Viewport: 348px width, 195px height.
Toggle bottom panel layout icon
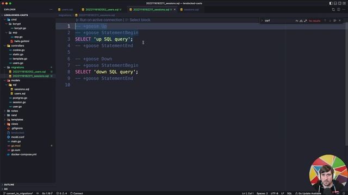pos(335,3)
